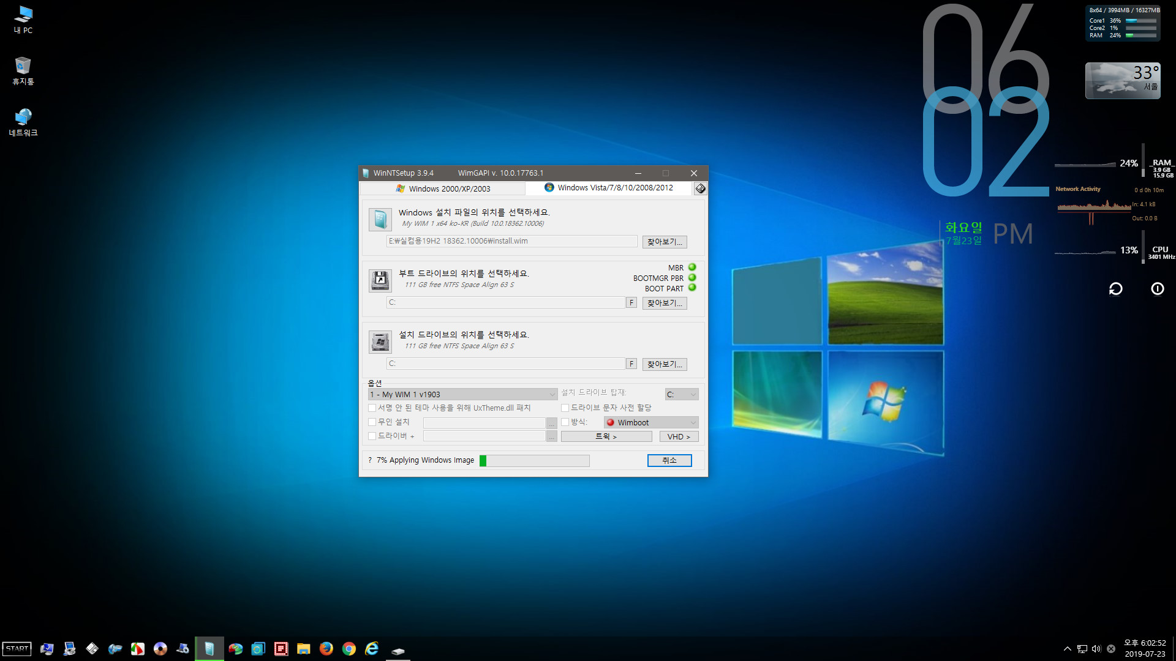Open File Explorer from the taskbar

coord(304,649)
